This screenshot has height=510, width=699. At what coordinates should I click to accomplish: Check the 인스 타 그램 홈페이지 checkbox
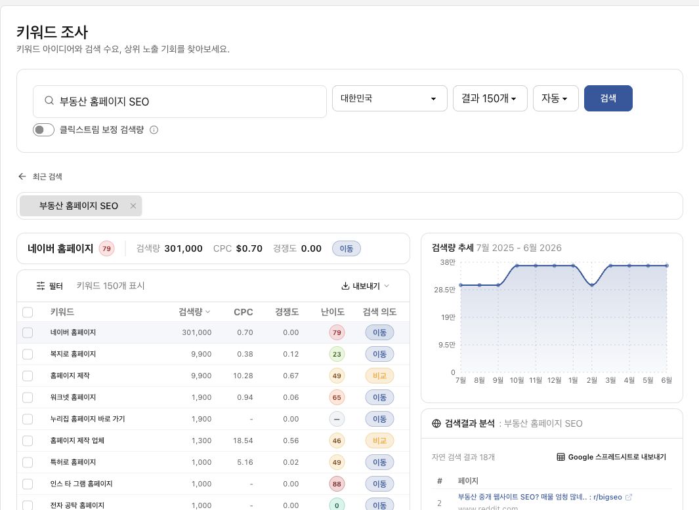28,484
